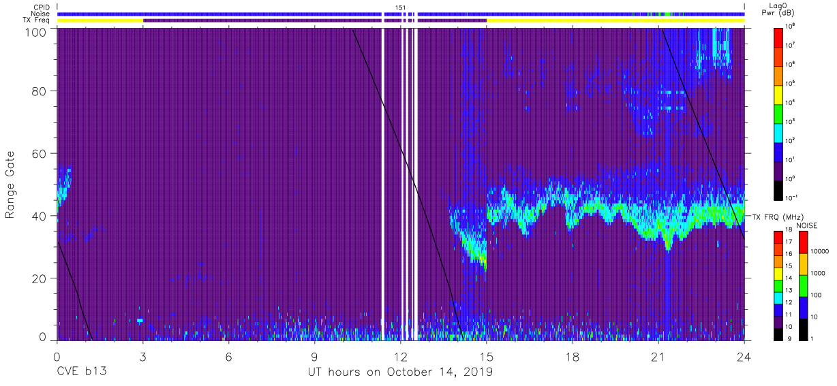Click the yellow TX Freq bar segment before hour 3
The width and height of the screenshot is (837, 386).
coord(100,20)
